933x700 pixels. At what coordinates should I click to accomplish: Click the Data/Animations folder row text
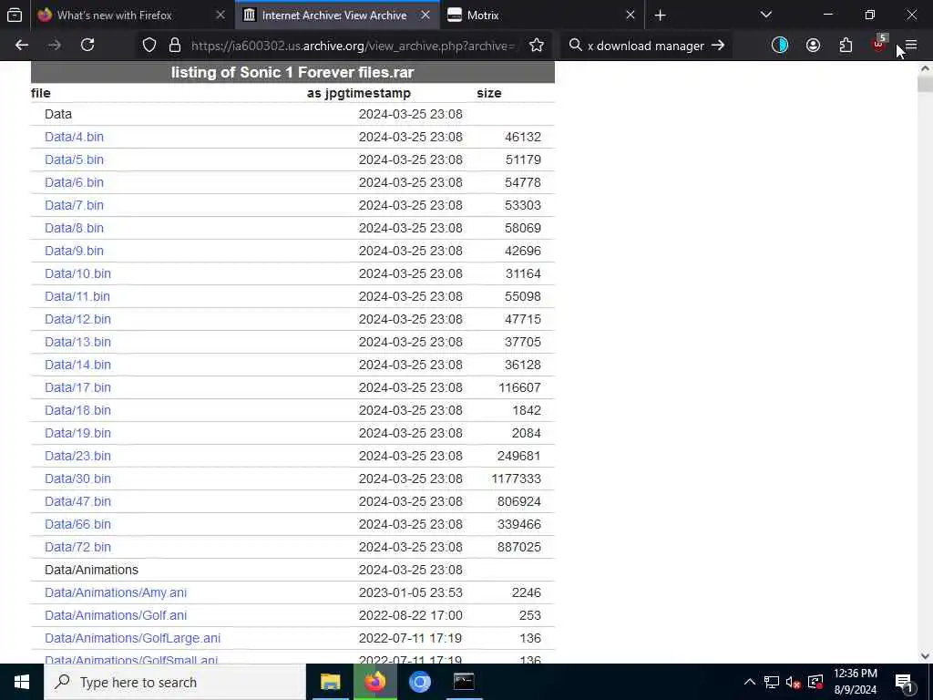pos(92,571)
